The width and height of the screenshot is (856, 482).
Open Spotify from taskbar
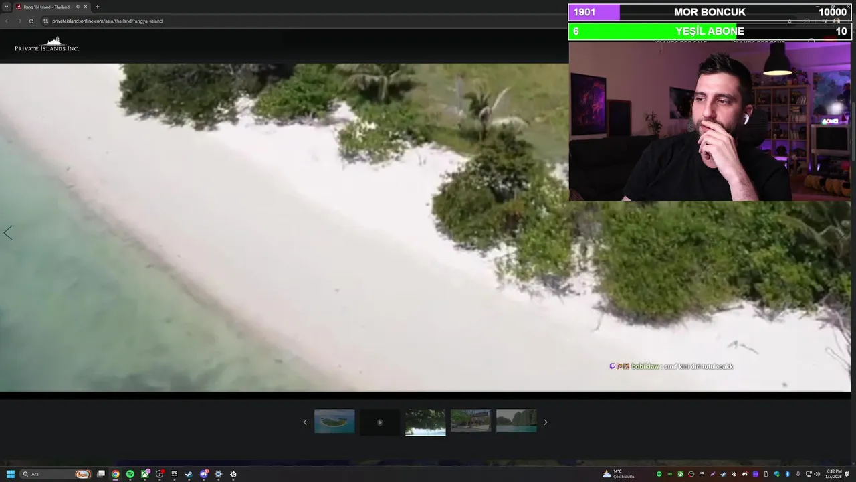pyautogui.click(x=130, y=474)
